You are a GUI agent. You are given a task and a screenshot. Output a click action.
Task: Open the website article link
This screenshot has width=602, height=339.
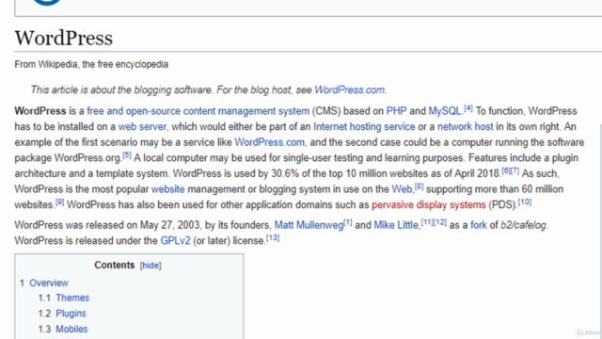click(167, 189)
